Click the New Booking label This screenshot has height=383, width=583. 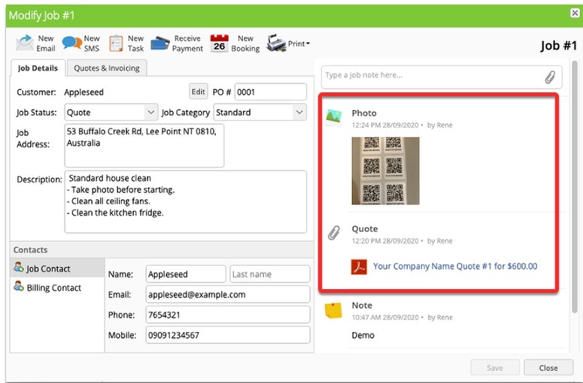click(245, 44)
